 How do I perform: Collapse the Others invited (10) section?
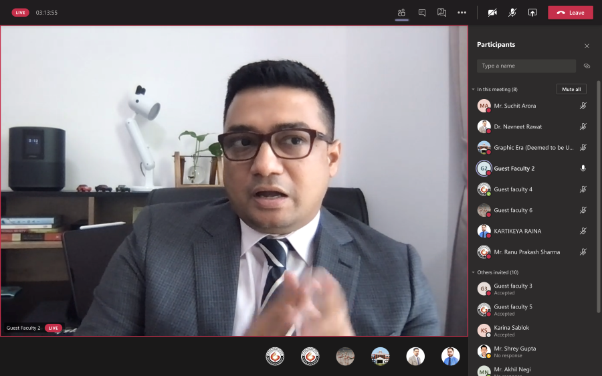(474, 272)
